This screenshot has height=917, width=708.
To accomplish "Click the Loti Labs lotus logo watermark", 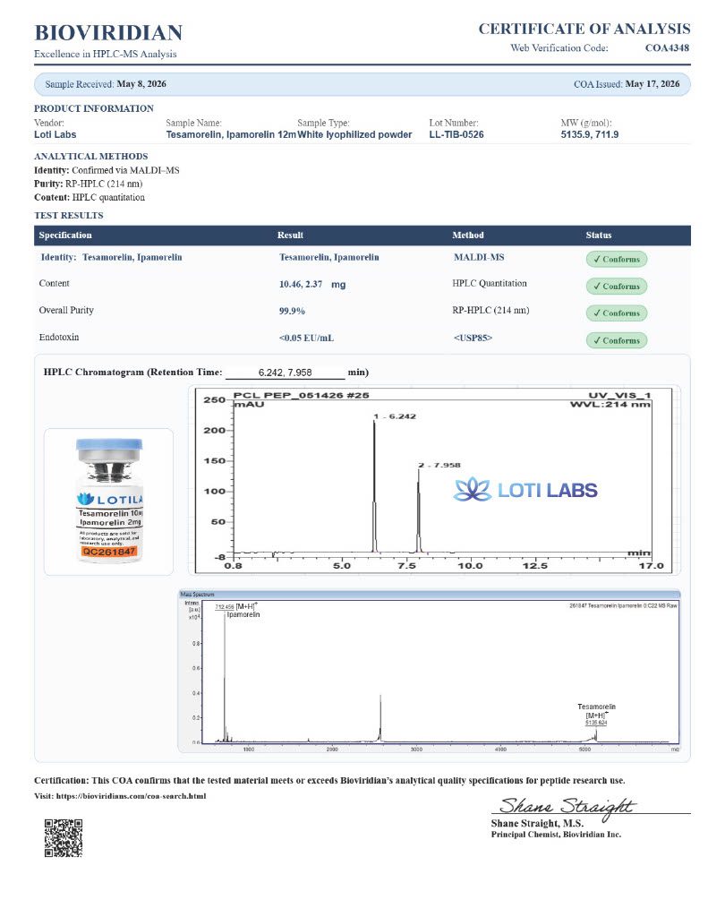I will coord(525,490).
